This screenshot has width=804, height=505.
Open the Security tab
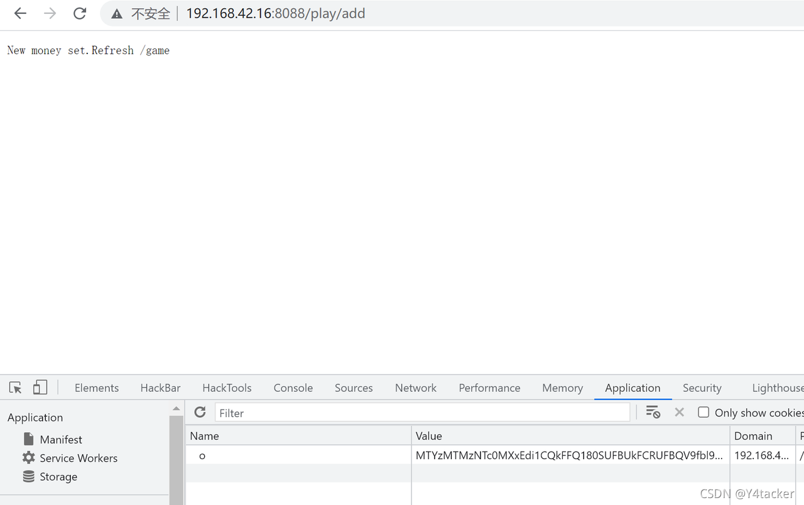(702, 388)
